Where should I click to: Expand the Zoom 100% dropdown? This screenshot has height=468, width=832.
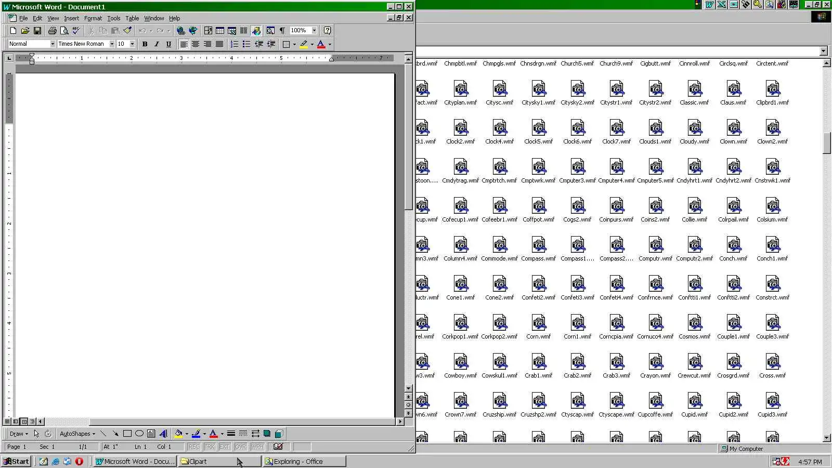[x=314, y=31]
